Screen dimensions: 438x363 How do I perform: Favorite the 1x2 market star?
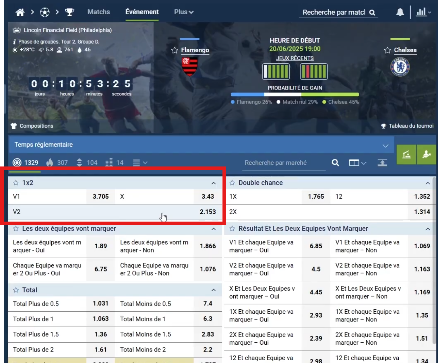[x=16, y=183]
